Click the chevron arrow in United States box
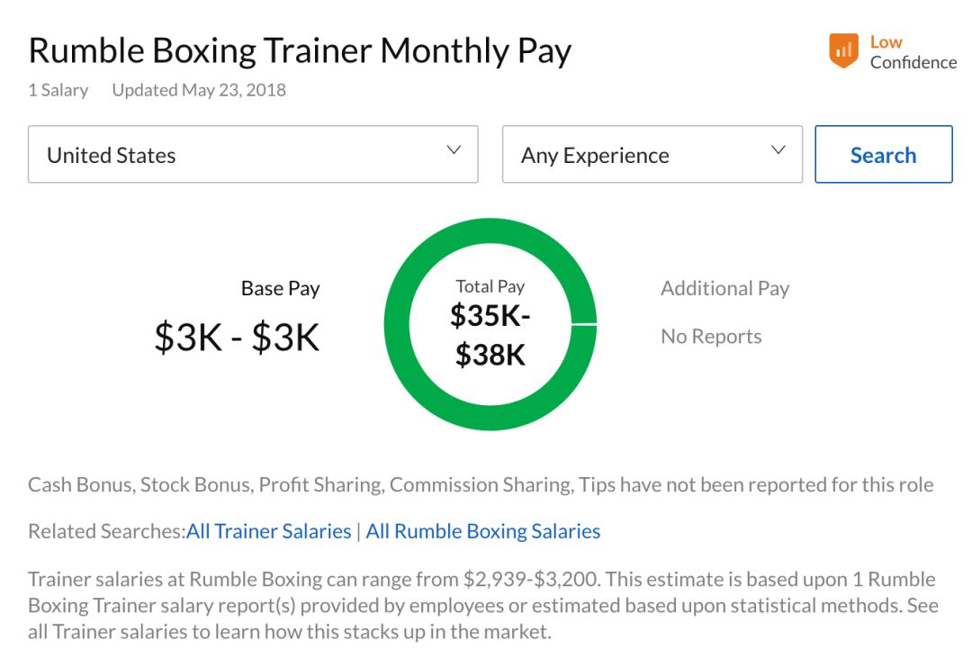The width and height of the screenshot is (972, 659). click(x=454, y=150)
